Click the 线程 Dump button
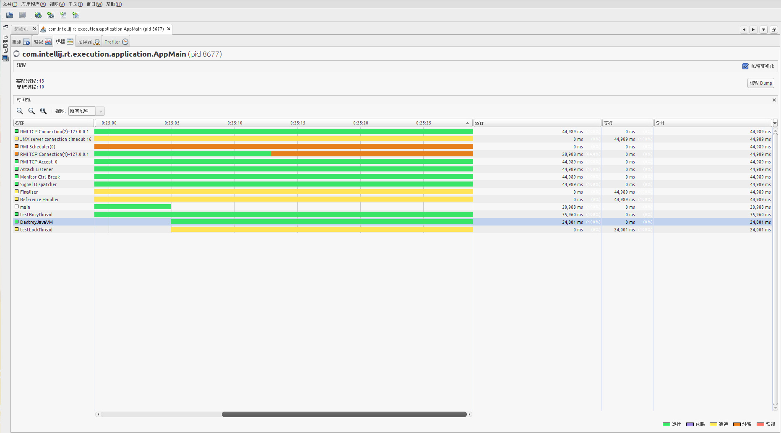 click(760, 83)
